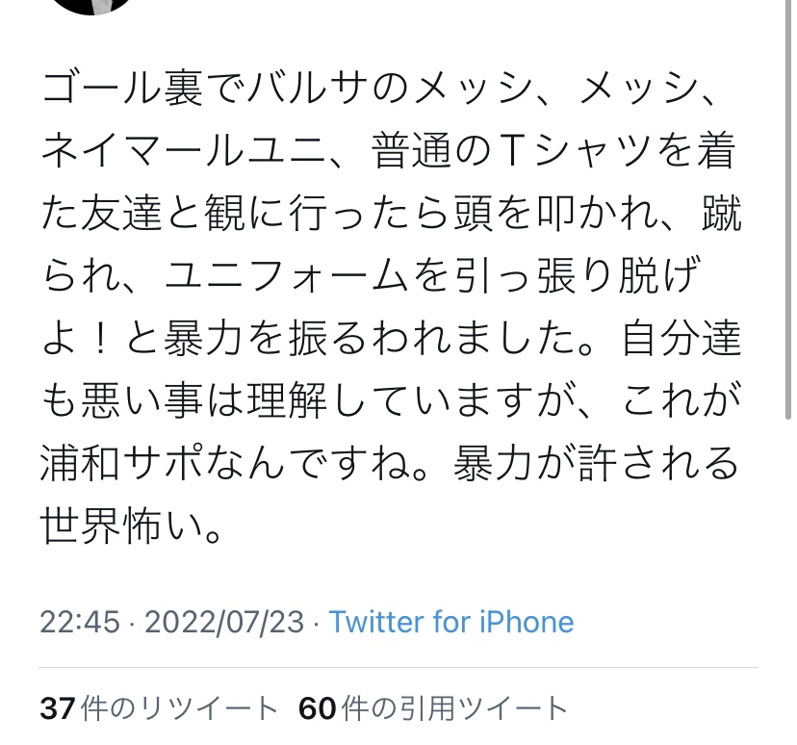View the 37件のリツイート list
Image resolution: width=797 pixels, height=745 pixels.
[x=159, y=709]
